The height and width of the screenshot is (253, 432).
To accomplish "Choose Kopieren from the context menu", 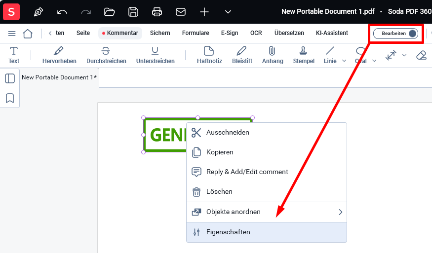I will coord(267,152).
